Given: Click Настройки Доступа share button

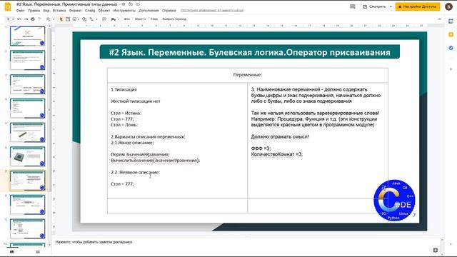Looking at the screenshot, I should [x=418, y=6].
